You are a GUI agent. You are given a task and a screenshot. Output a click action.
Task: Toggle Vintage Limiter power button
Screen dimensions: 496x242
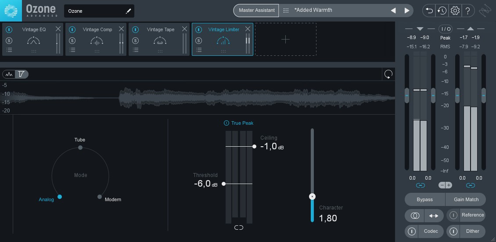199,29
